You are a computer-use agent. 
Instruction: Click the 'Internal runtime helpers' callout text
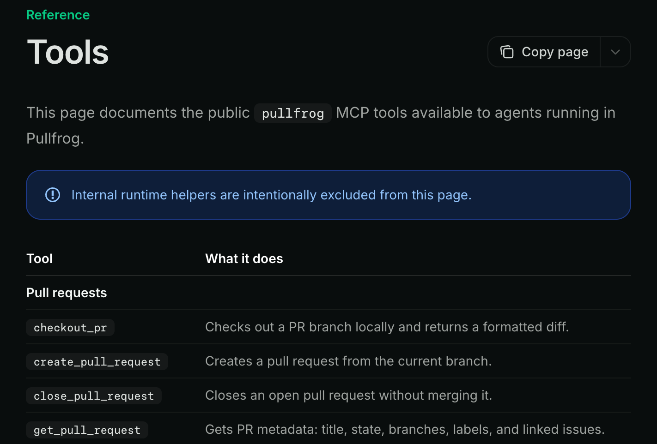coord(272,195)
